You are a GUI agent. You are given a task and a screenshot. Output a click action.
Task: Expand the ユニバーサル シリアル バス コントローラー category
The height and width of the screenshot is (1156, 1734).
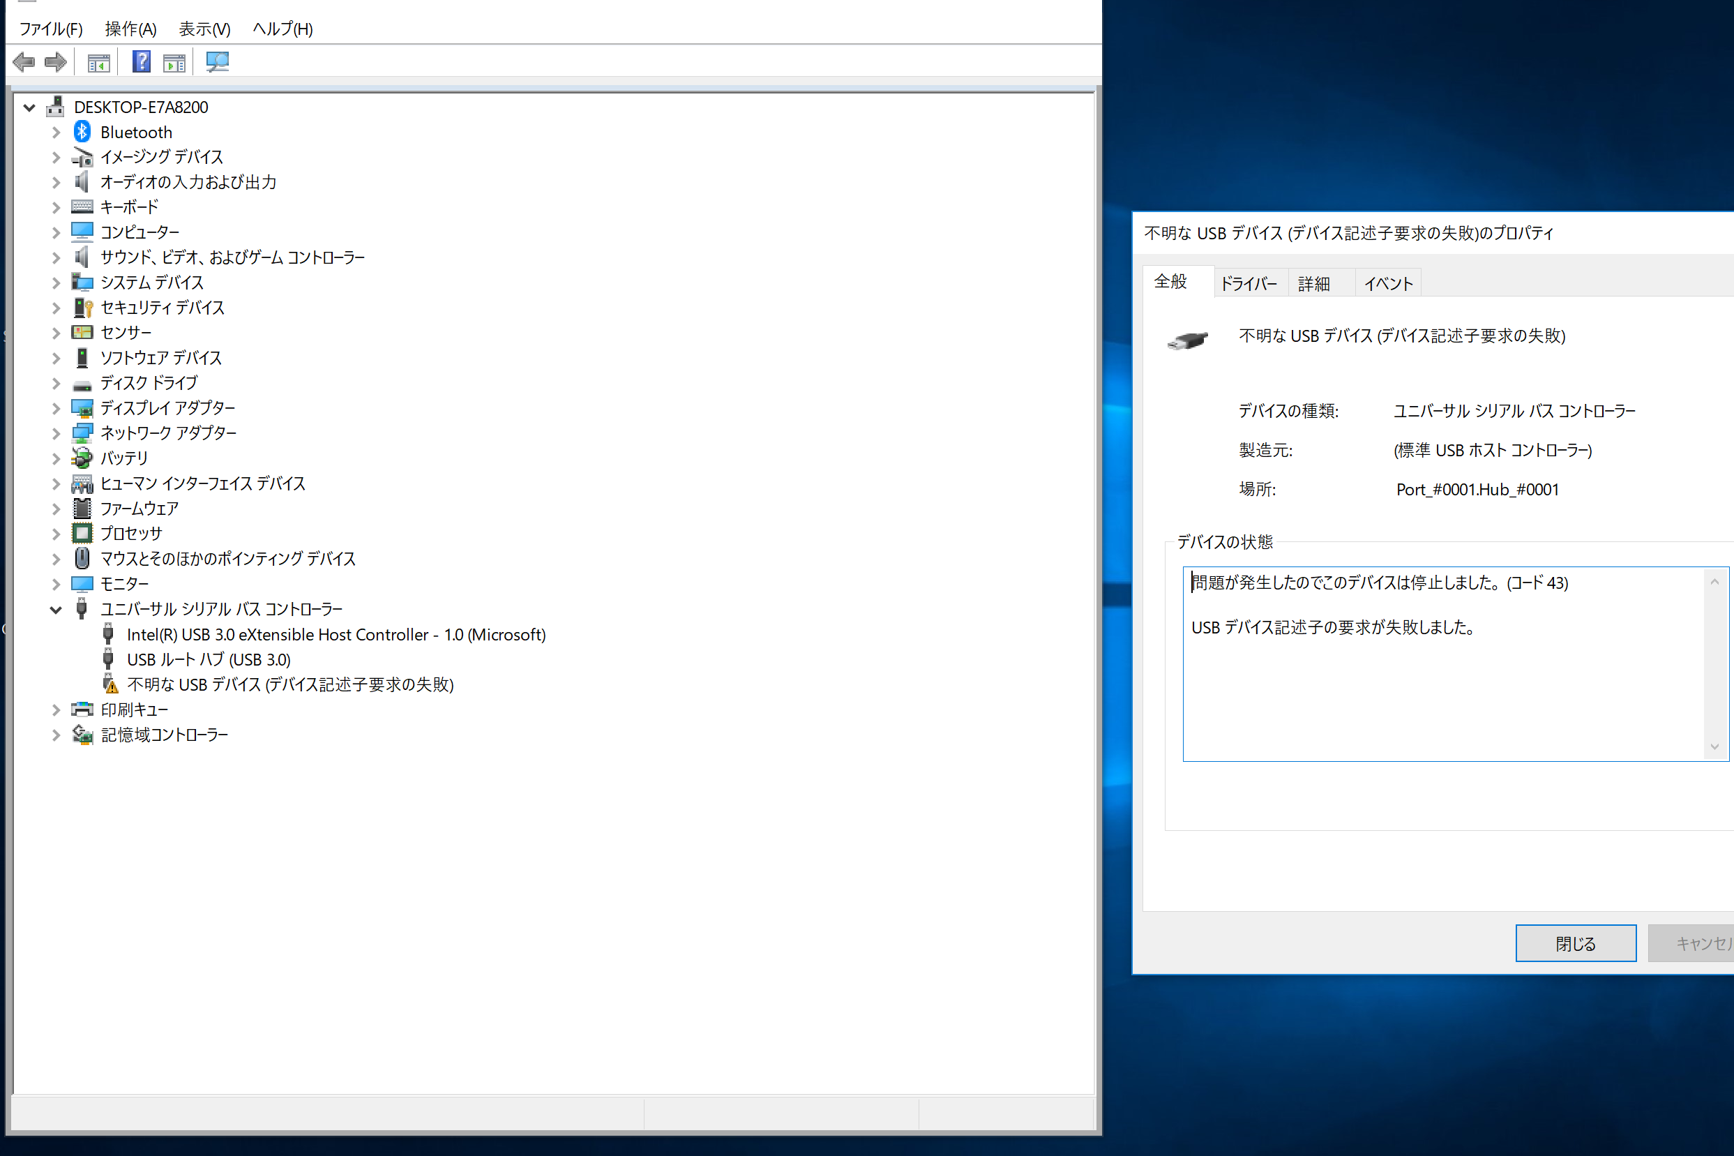[53, 609]
